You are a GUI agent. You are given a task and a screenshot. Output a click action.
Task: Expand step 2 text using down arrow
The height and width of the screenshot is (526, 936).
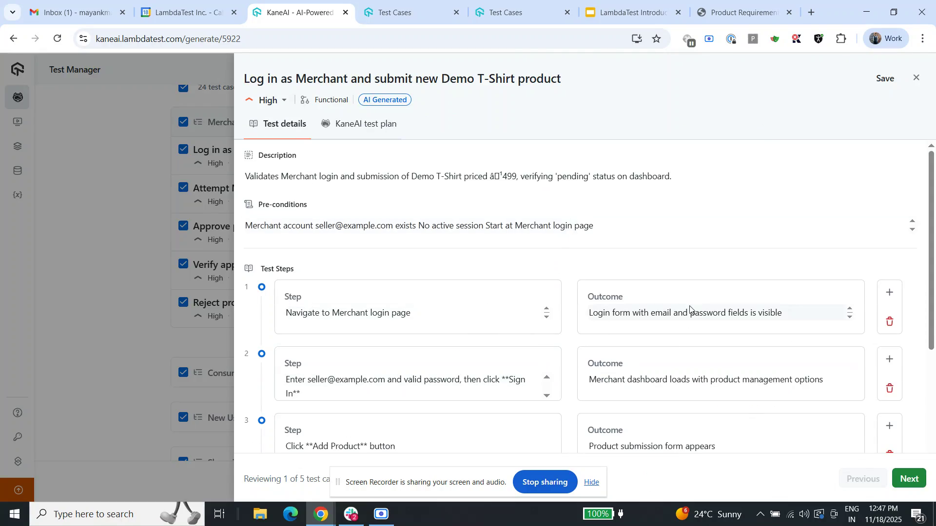[x=547, y=395]
